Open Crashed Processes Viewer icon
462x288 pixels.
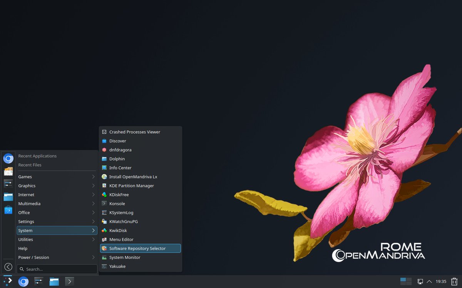point(104,132)
